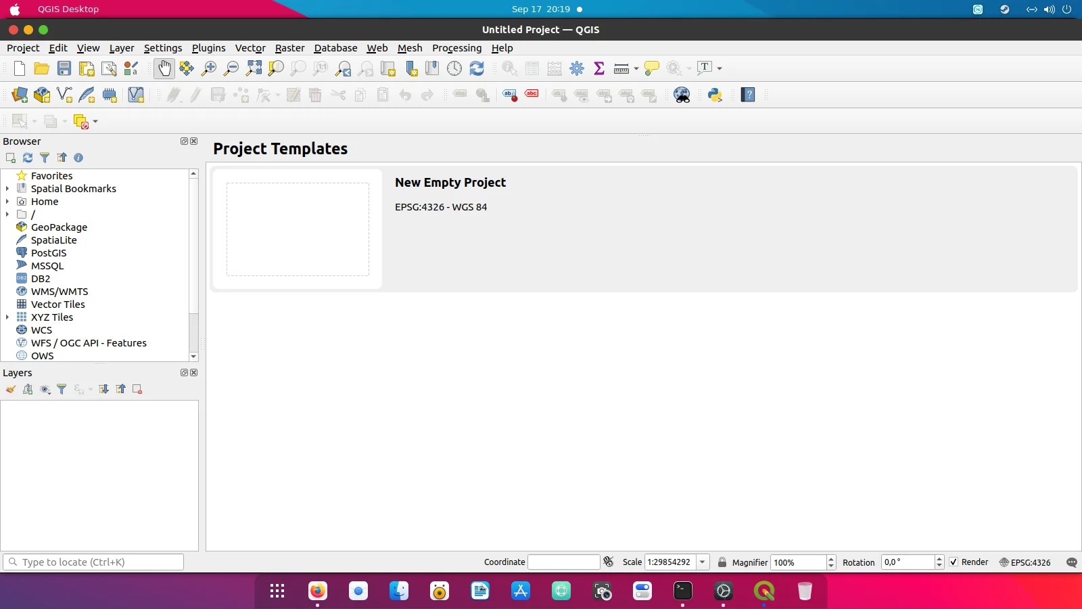The width and height of the screenshot is (1082, 609).
Task: Open the Settings menu
Action: coord(163,48)
